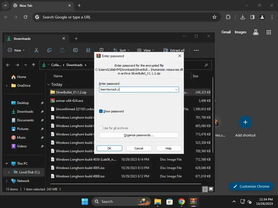Select Home in the navigation pane

pyautogui.click(x=21, y=77)
